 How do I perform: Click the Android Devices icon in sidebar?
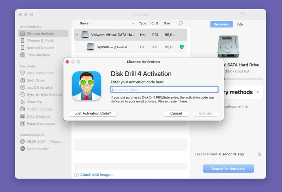(x=23, y=48)
